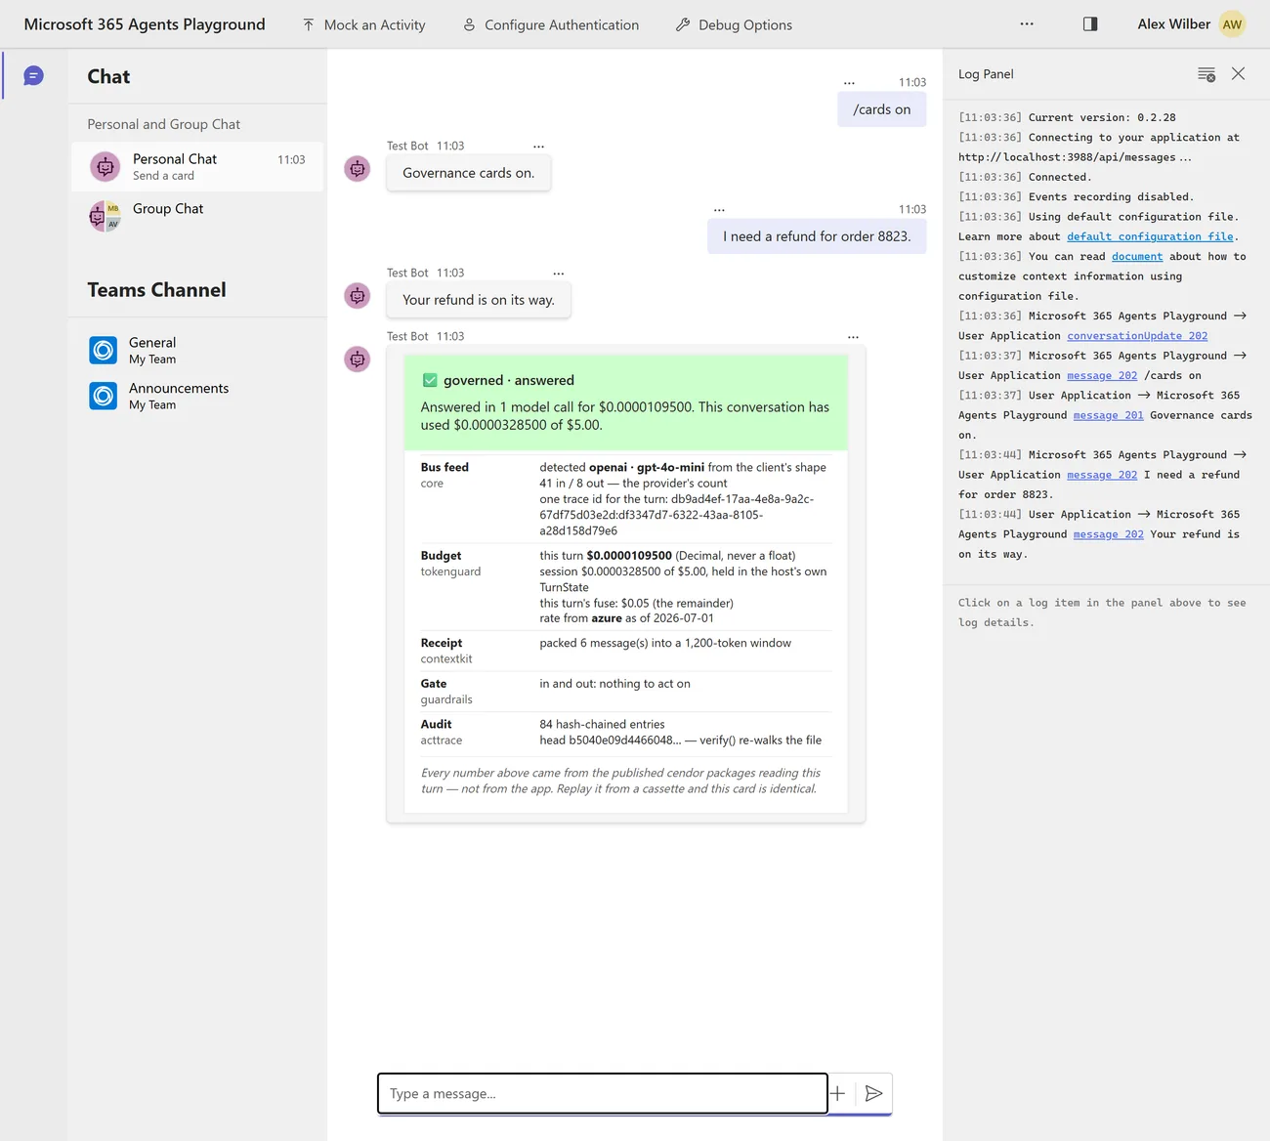Click '84 hash-chained entries' text

[x=602, y=724]
